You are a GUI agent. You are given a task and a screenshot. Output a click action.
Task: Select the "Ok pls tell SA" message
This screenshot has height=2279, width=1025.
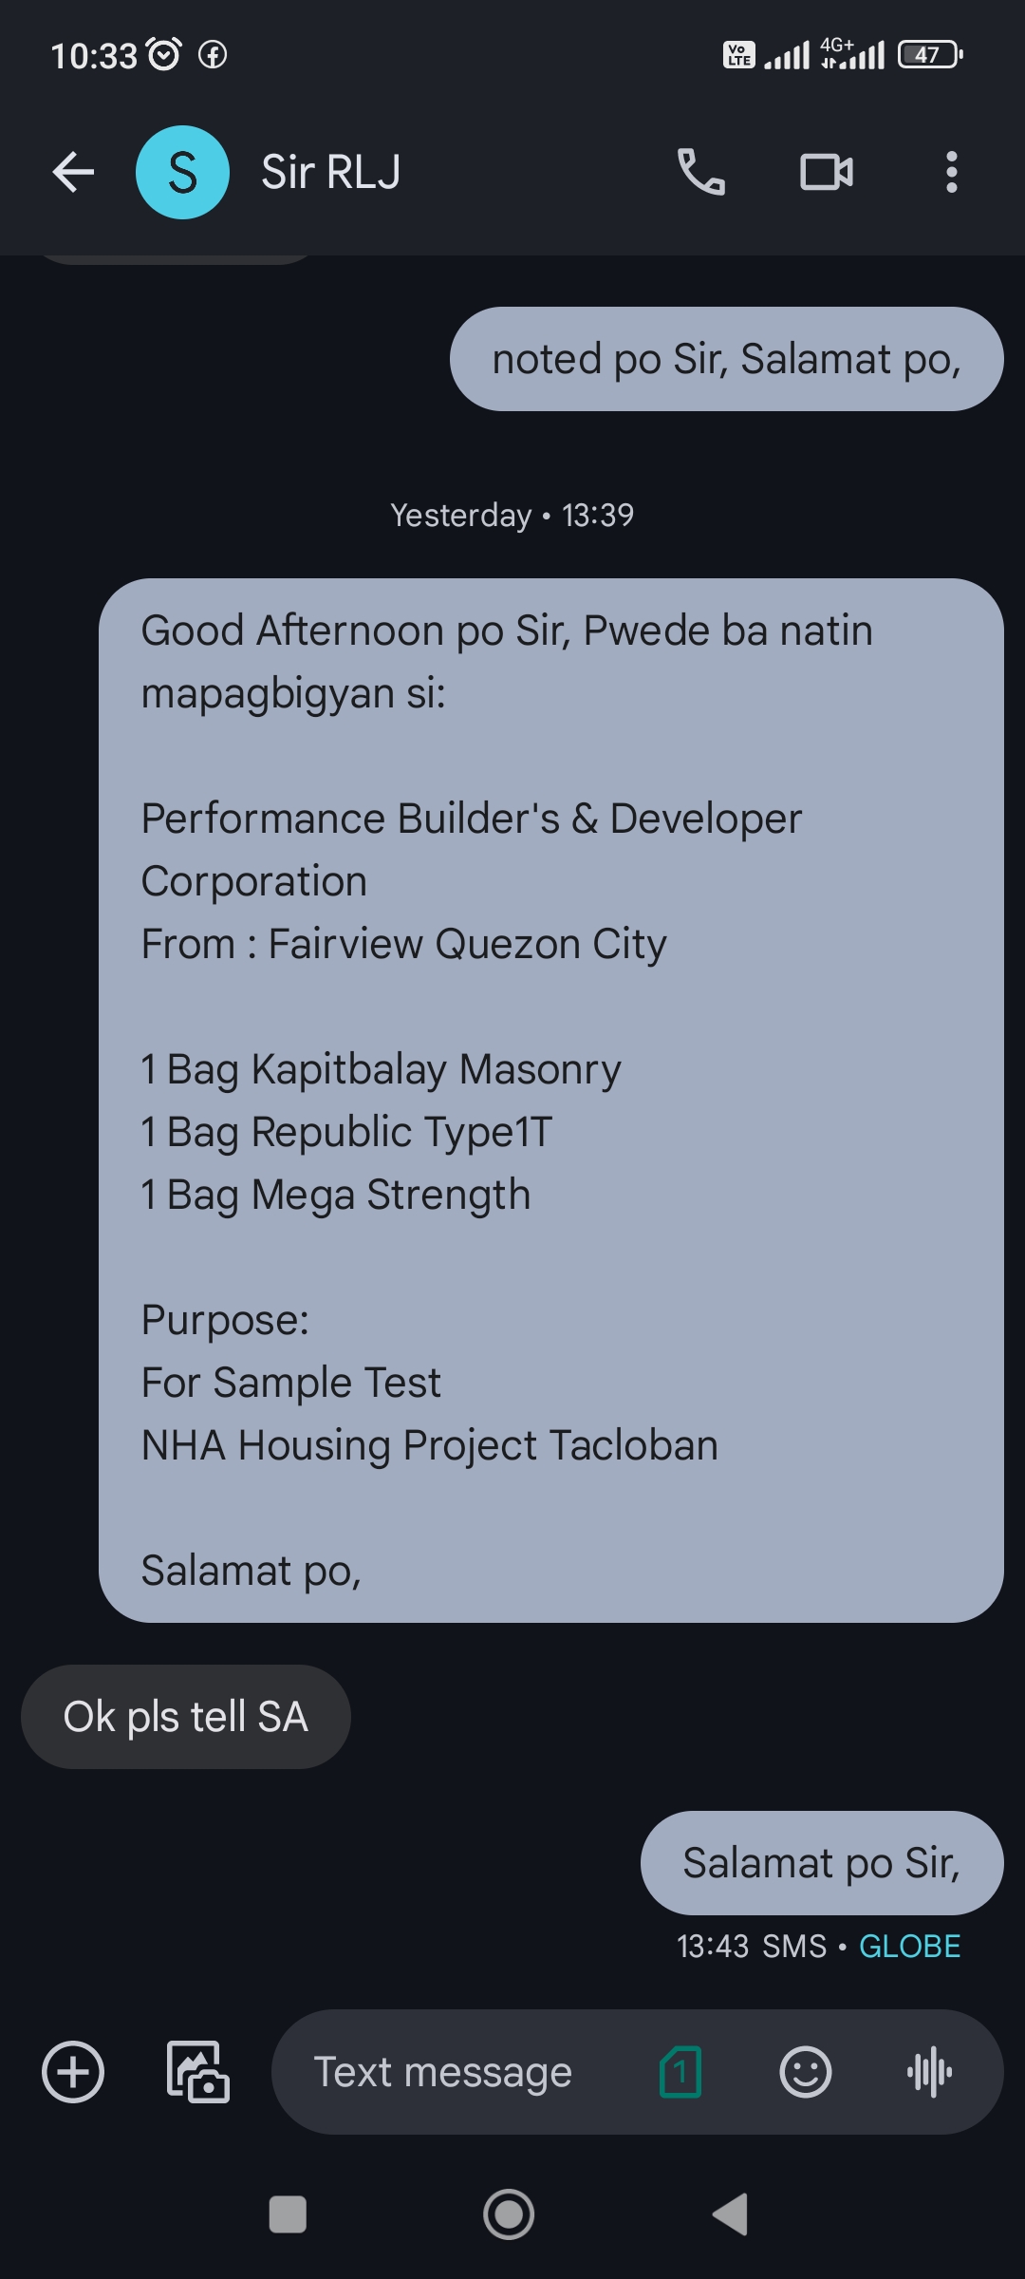(186, 1717)
